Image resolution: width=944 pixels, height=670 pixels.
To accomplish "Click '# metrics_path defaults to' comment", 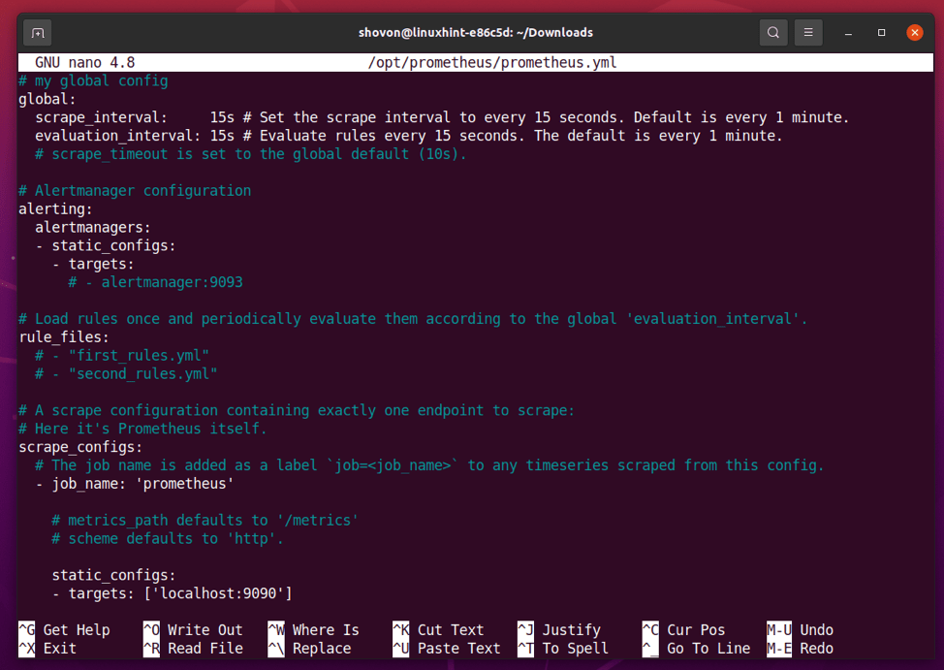I will click(205, 520).
